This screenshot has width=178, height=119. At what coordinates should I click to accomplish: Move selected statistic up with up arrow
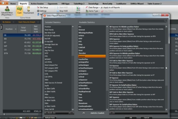(47, 113)
